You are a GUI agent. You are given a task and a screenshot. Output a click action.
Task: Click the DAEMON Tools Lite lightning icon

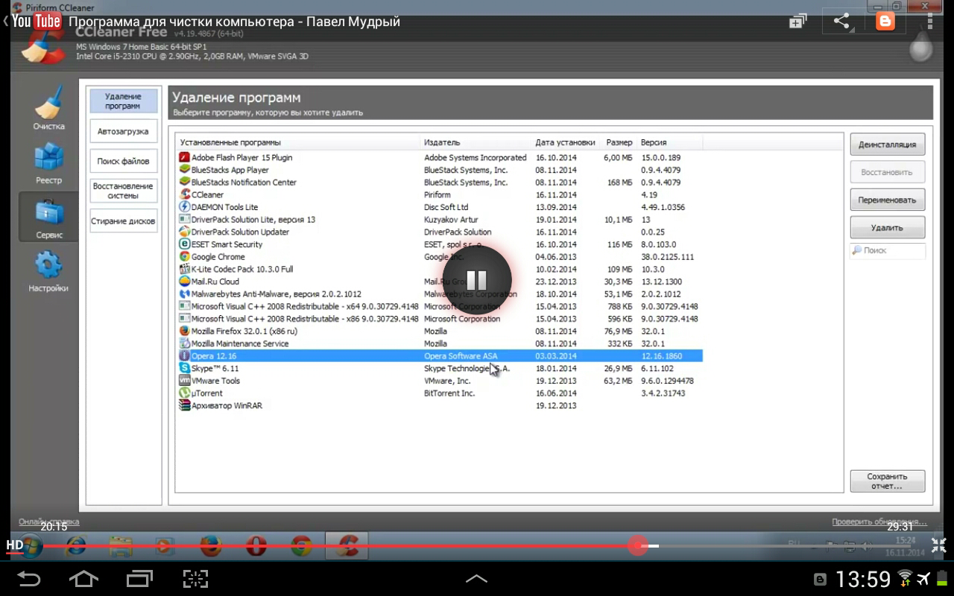click(185, 207)
